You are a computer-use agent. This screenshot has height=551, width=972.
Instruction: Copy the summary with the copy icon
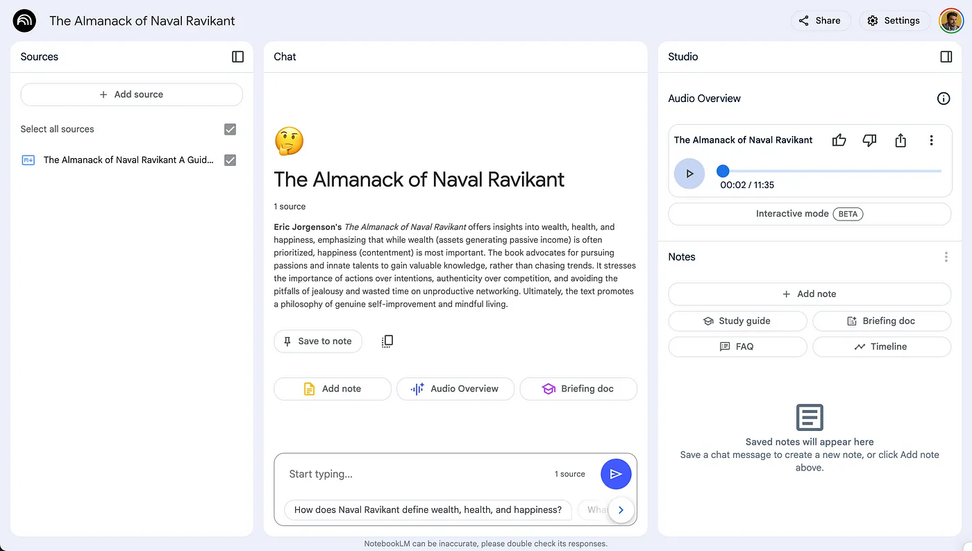point(387,341)
